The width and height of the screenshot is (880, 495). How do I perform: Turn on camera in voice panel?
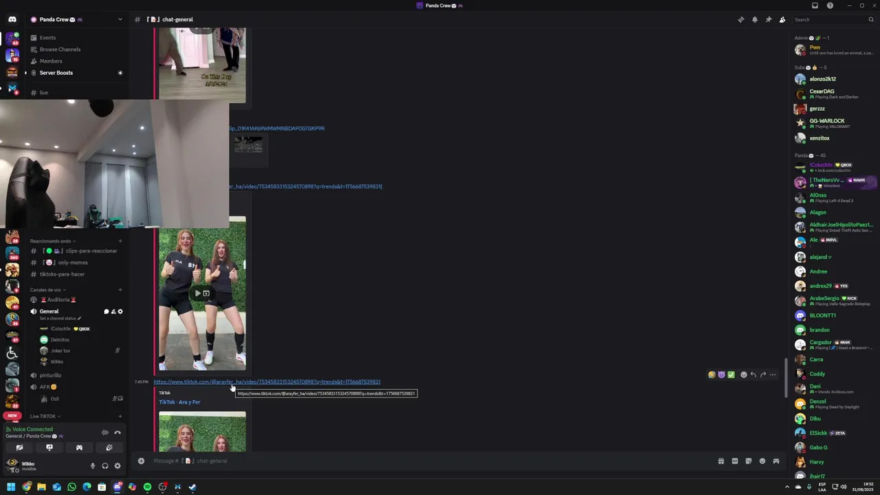click(x=19, y=448)
